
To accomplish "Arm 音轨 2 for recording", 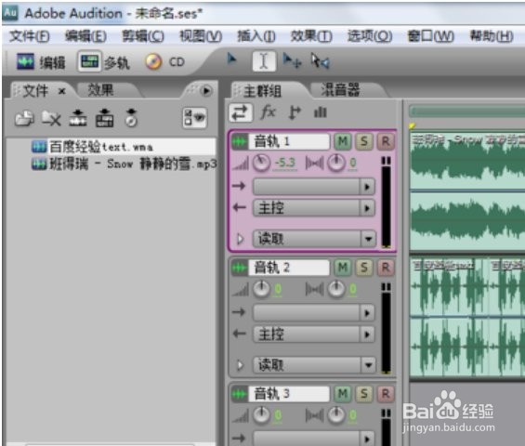I will 386,268.
